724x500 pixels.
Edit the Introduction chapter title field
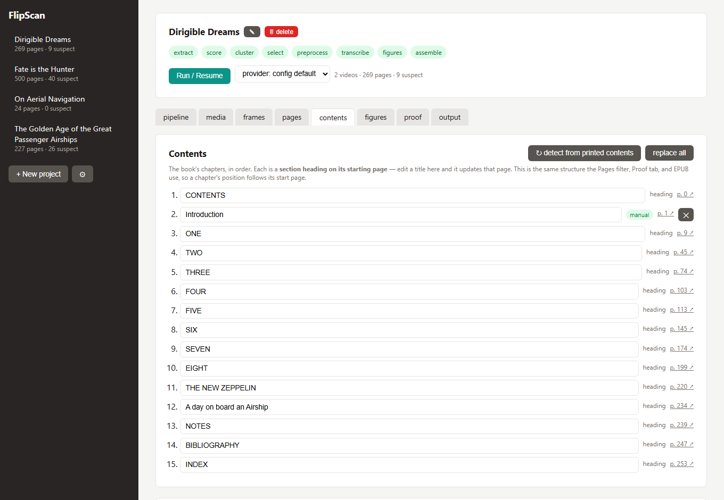click(400, 214)
